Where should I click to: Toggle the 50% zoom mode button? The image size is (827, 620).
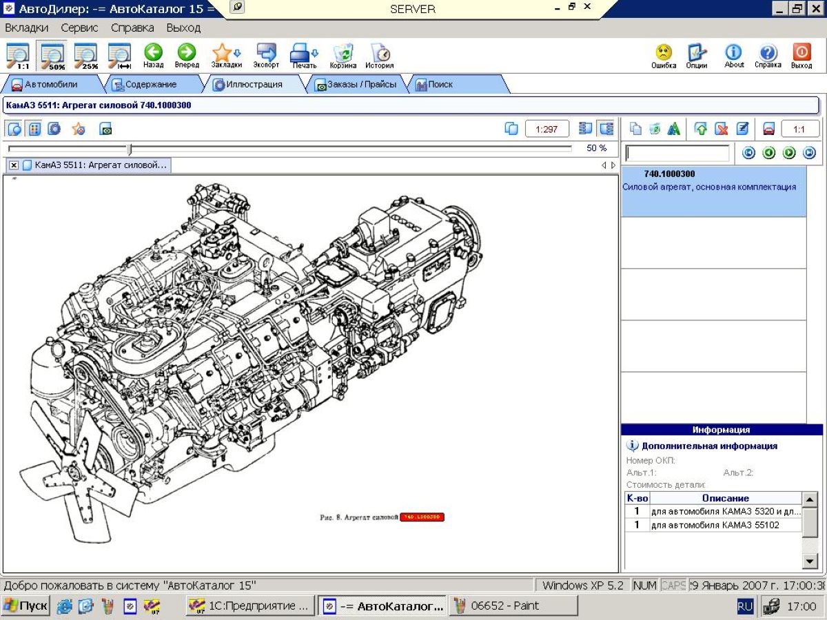52,56
